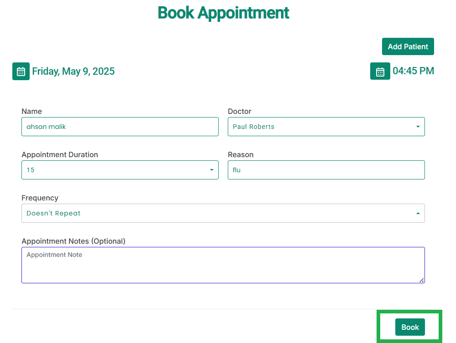Click the Appointment Notes (Optional) label
The image size is (456, 343).
73,241
